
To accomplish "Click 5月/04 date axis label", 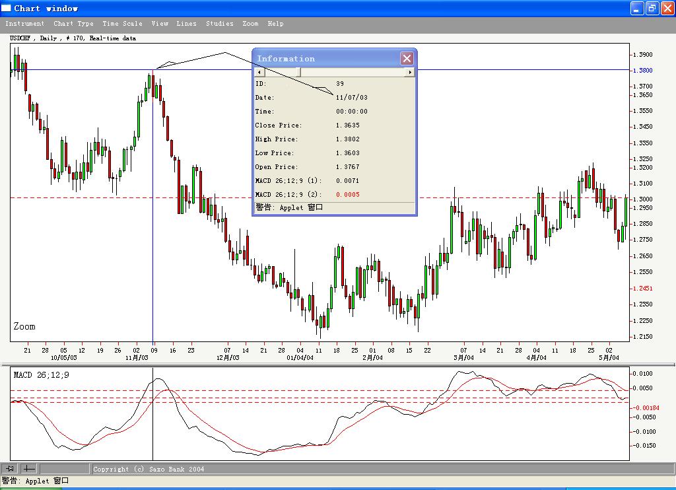I will tap(609, 357).
